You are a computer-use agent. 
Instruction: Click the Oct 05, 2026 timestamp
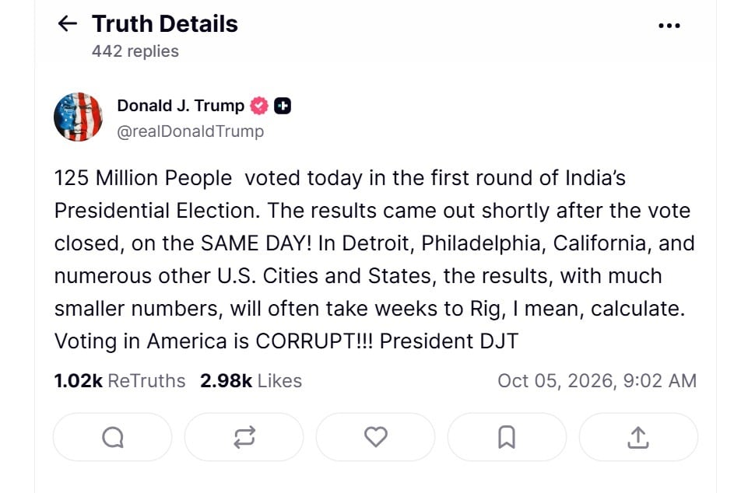pos(597,381)
